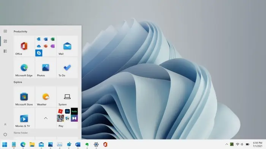Collapse the folder with the up chevron tile

[x=46, y=118]
